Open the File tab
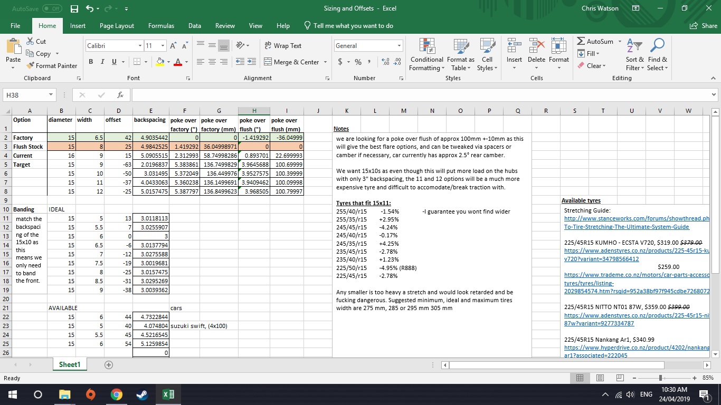Viewport: 721px width, 405px height. click(x=15, y=25)
